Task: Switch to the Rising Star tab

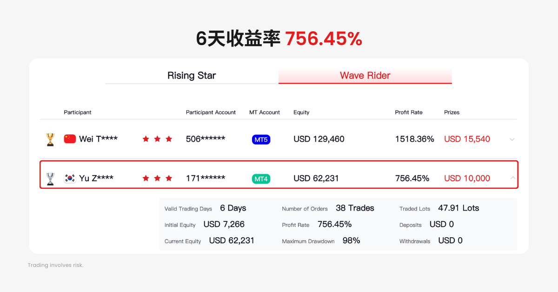Action: (x=192, y=75)
